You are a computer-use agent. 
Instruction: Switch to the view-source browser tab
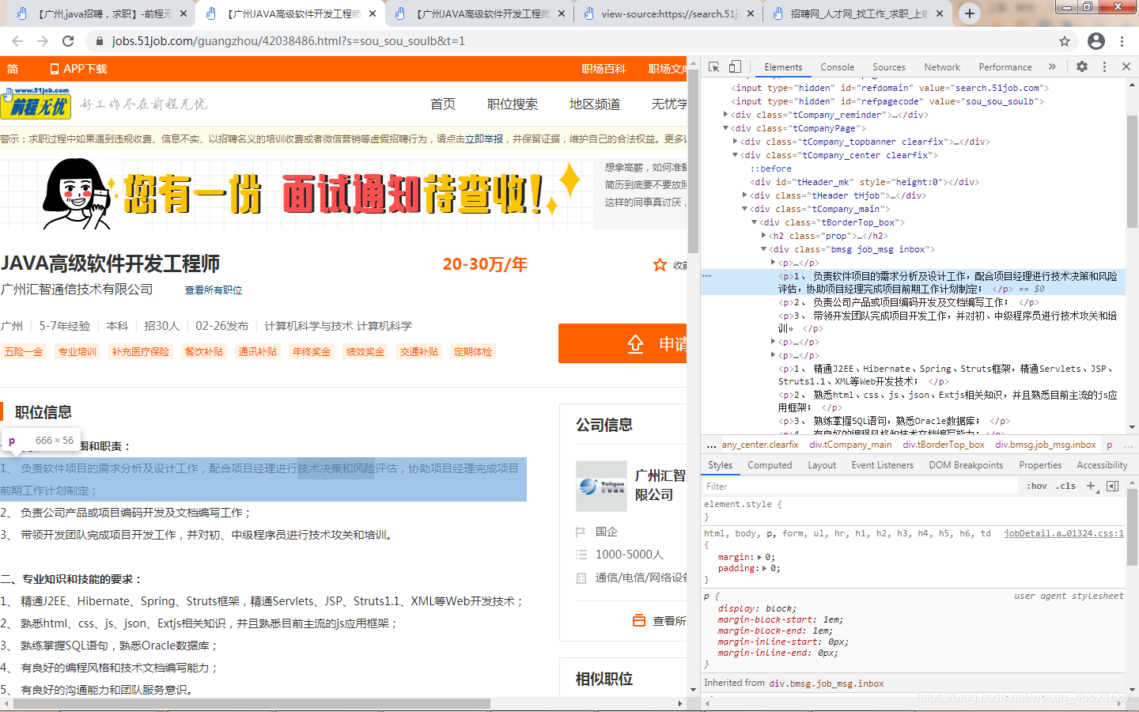tap(668, 13)
